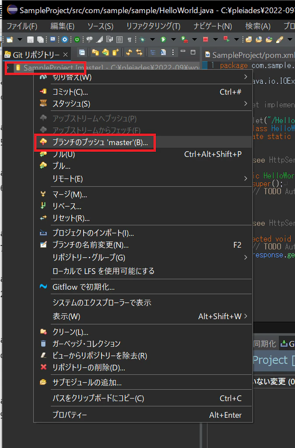
Task: Click the green power icon in toolbar
Action: point(77,39)
